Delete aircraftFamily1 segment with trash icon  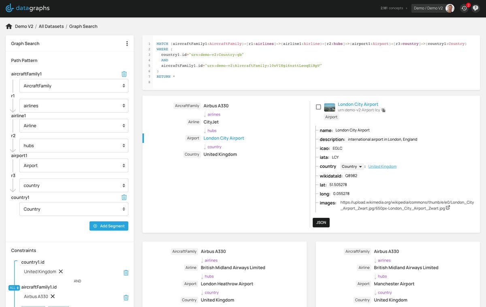124,74
